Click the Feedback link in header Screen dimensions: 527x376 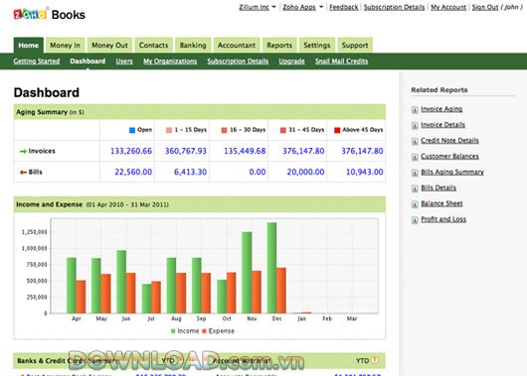point(344,7)
